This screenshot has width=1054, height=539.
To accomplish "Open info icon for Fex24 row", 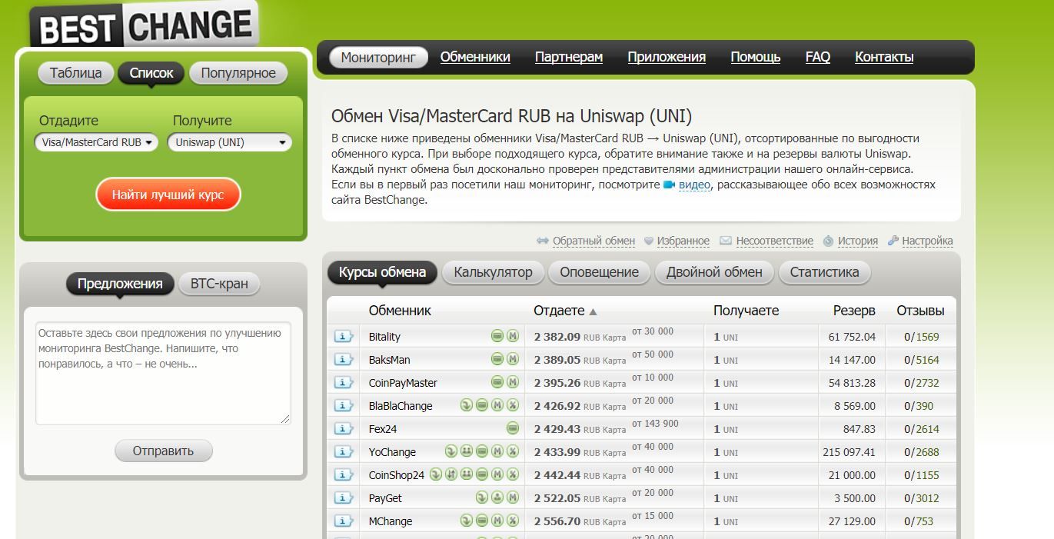I will 343,429.
